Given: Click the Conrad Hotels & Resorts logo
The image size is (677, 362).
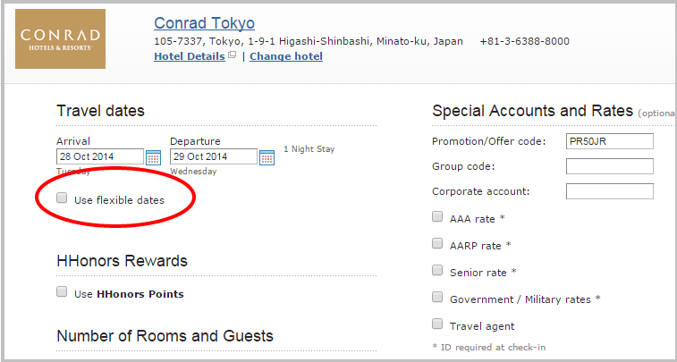Looking at the screenshot, I should [x=61, y=38].
